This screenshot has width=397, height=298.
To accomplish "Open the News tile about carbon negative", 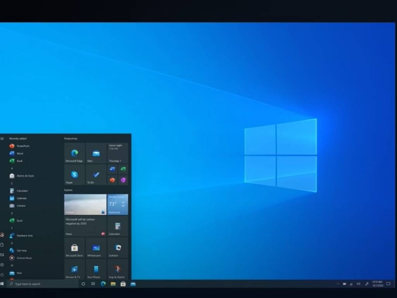I will coord(85,226).
